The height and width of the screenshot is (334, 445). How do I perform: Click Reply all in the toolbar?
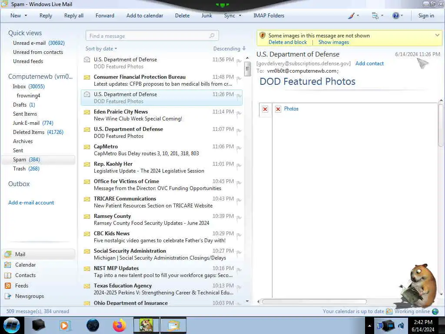coord(74,16)
